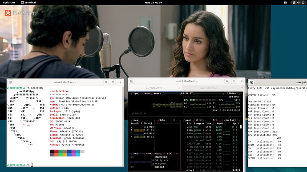Open a new tab in the neofetch terminal window
Image resolution: width=307 pixels, height=172 pixels.
click(x=10, y=82)
